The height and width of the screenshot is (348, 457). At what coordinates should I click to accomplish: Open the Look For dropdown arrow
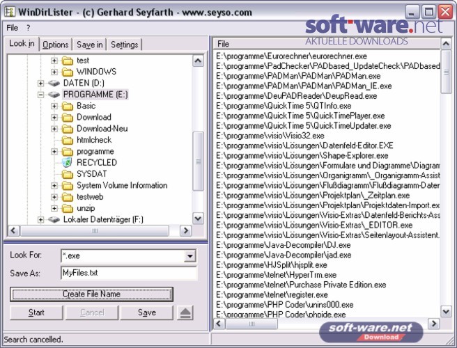point(190,256)
